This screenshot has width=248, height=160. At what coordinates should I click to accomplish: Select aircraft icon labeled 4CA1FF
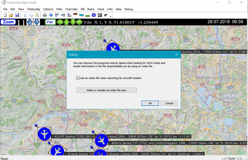44,134
